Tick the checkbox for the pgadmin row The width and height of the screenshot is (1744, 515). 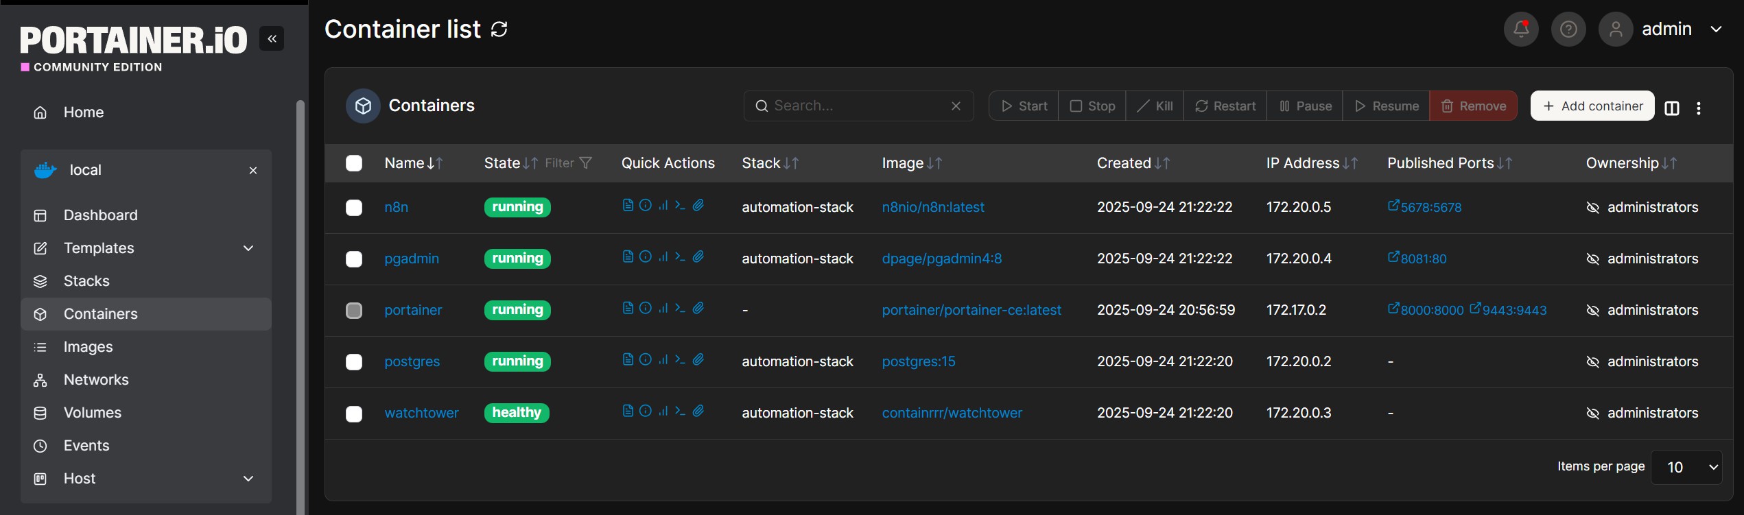point(354,259)
